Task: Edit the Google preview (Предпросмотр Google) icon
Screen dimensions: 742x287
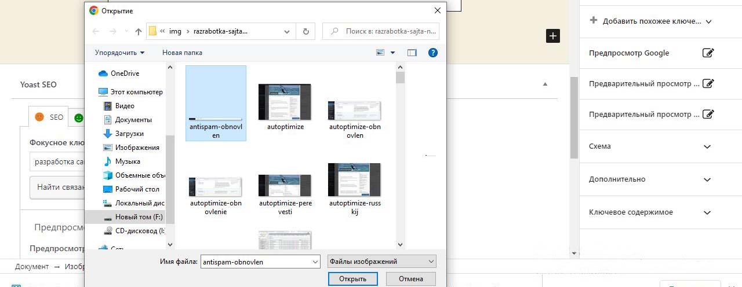Action: [708, 53]
